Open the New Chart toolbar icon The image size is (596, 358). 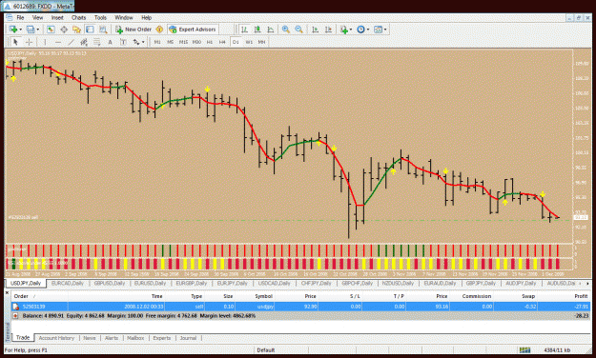coord(13,30)
